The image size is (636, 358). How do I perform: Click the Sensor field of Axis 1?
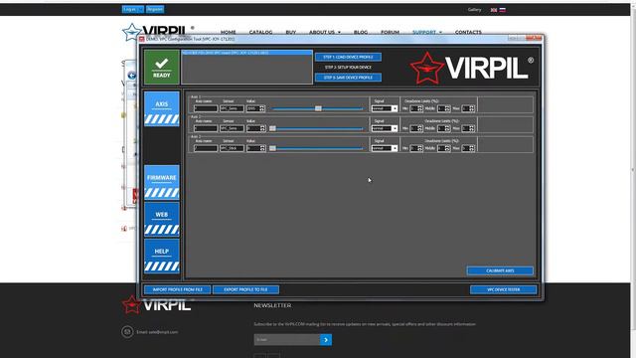pyautogui.click(x=232, y=108)
